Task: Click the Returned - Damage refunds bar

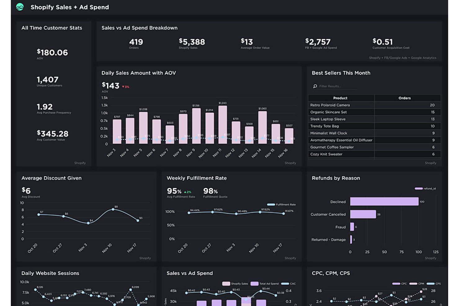Action: coord(351,239)
